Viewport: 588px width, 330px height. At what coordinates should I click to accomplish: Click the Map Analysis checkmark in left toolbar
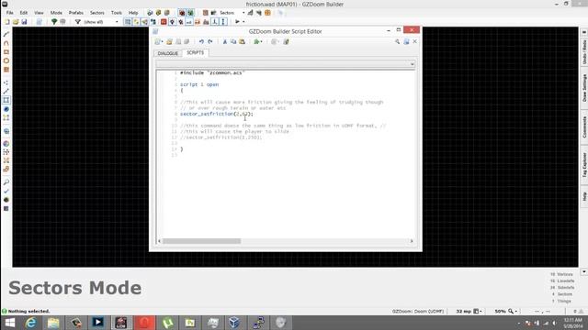[x=6, y=192]
